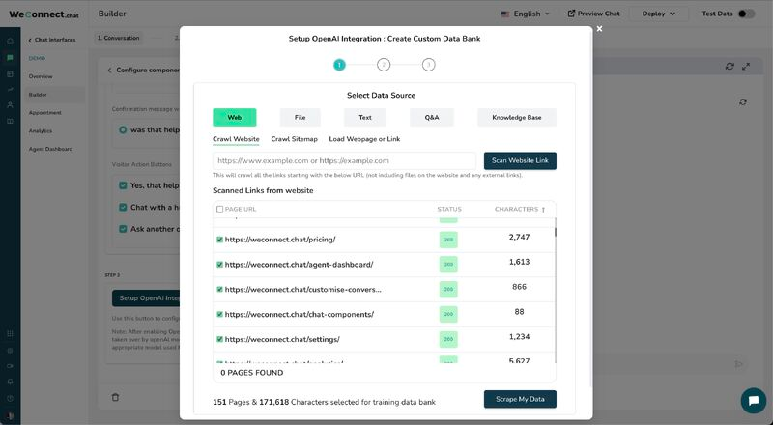Open the English language dropdown

(525, 14)
